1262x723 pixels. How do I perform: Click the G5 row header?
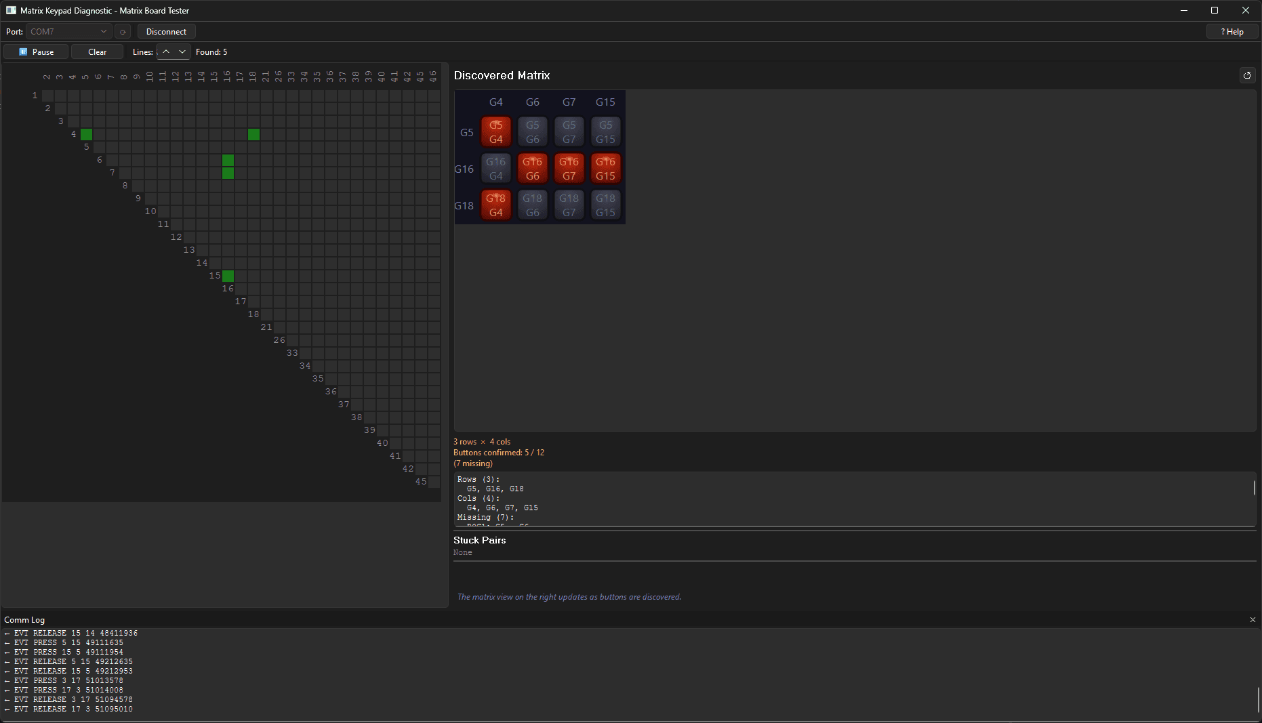pyautogui.click(x=467, y=133)
